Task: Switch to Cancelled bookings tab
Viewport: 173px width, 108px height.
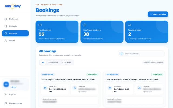Action: (66, 62)
